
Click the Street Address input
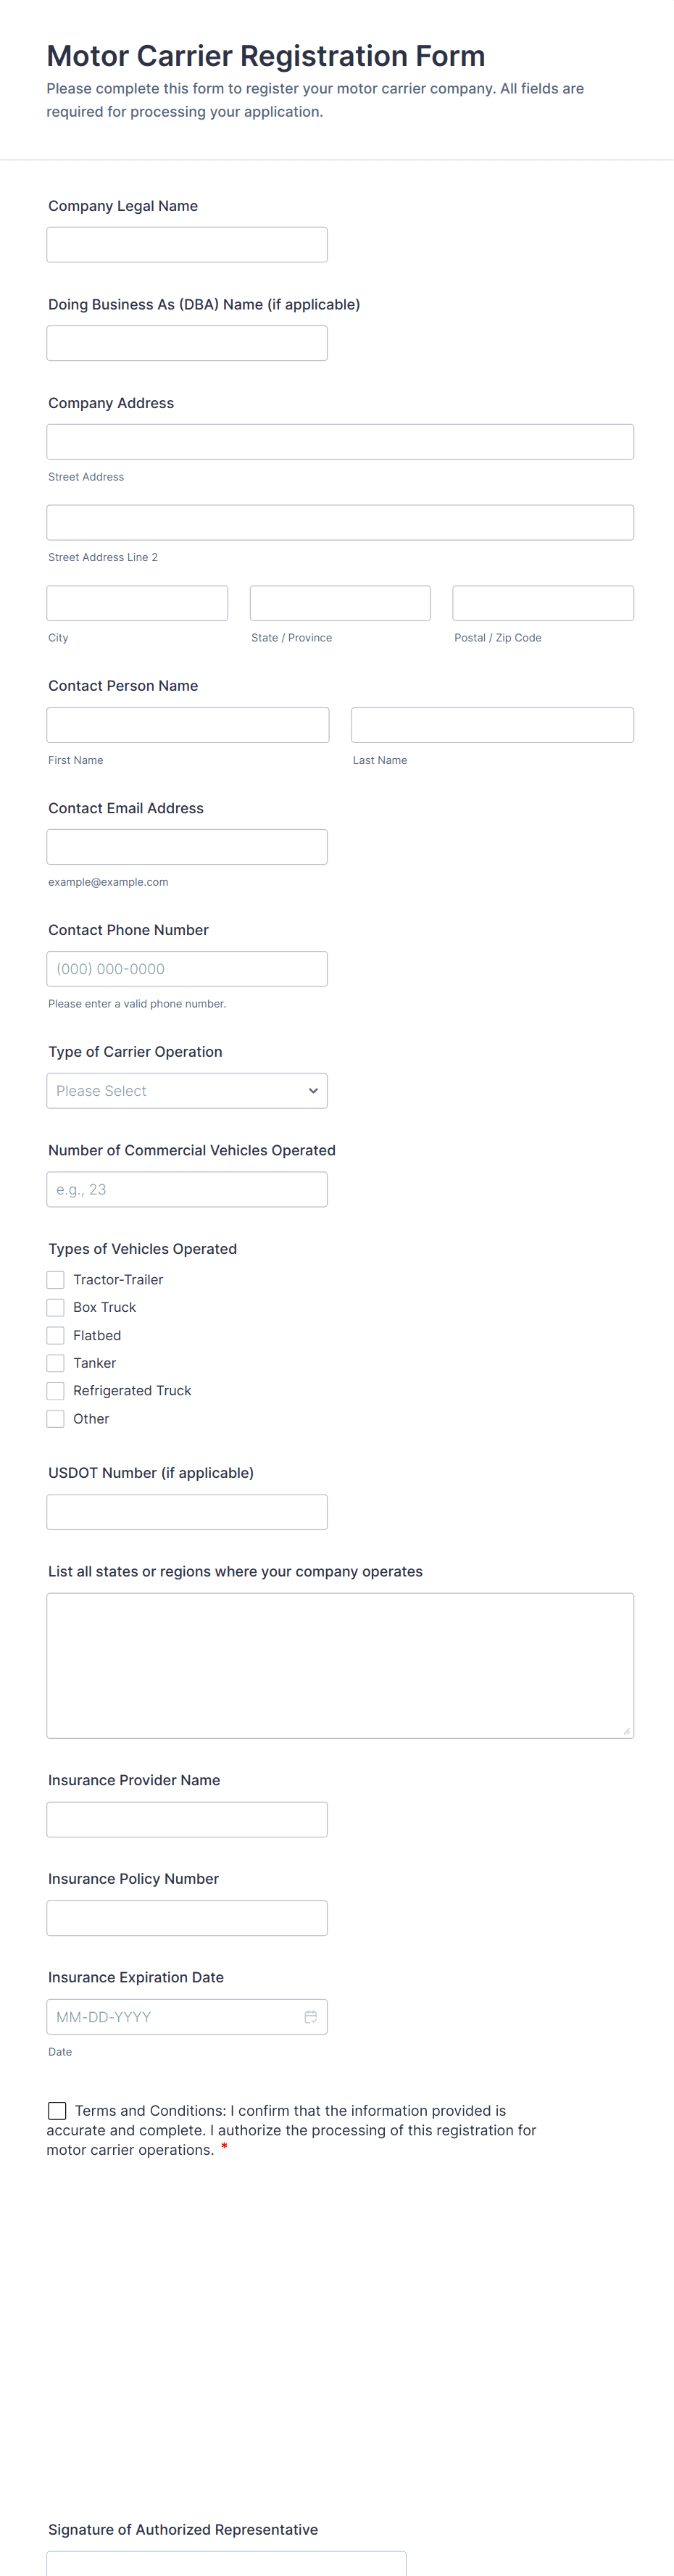340,442
